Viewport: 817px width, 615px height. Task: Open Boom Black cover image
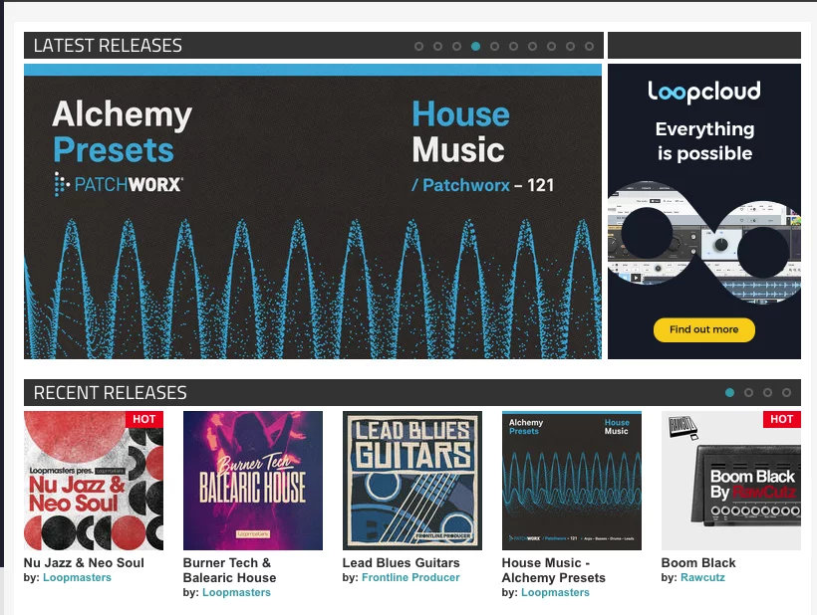point(731,481)
